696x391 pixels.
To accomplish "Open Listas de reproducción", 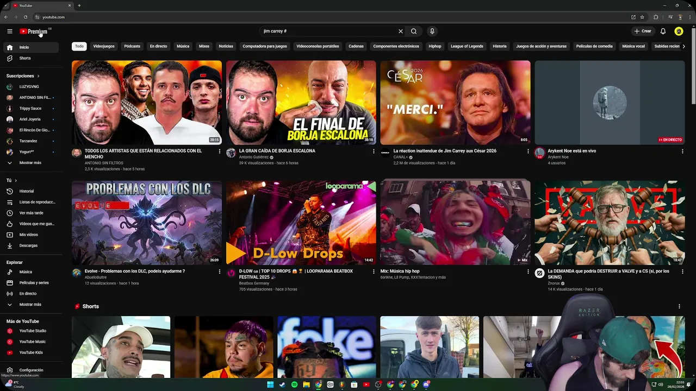I will (30, 202).
